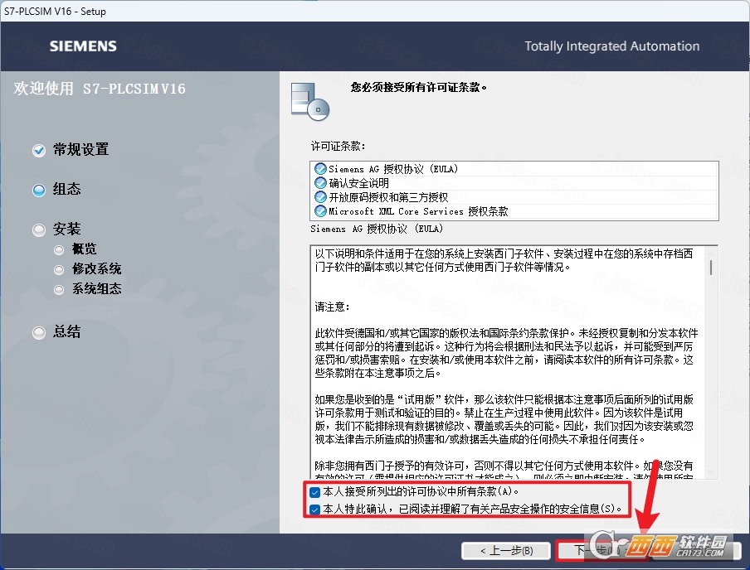Viewport: 750px width, 570px height.
Task: Click check icon beside Microsoft XML Core entry
Action: point(320,210)
